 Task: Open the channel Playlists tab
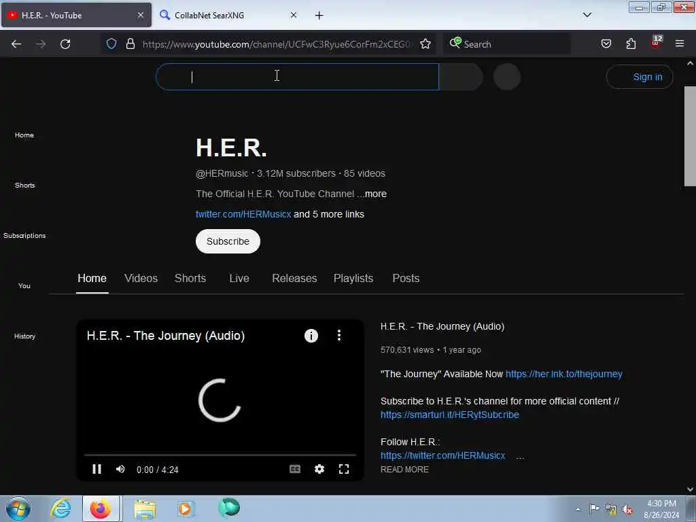(353, 278)
